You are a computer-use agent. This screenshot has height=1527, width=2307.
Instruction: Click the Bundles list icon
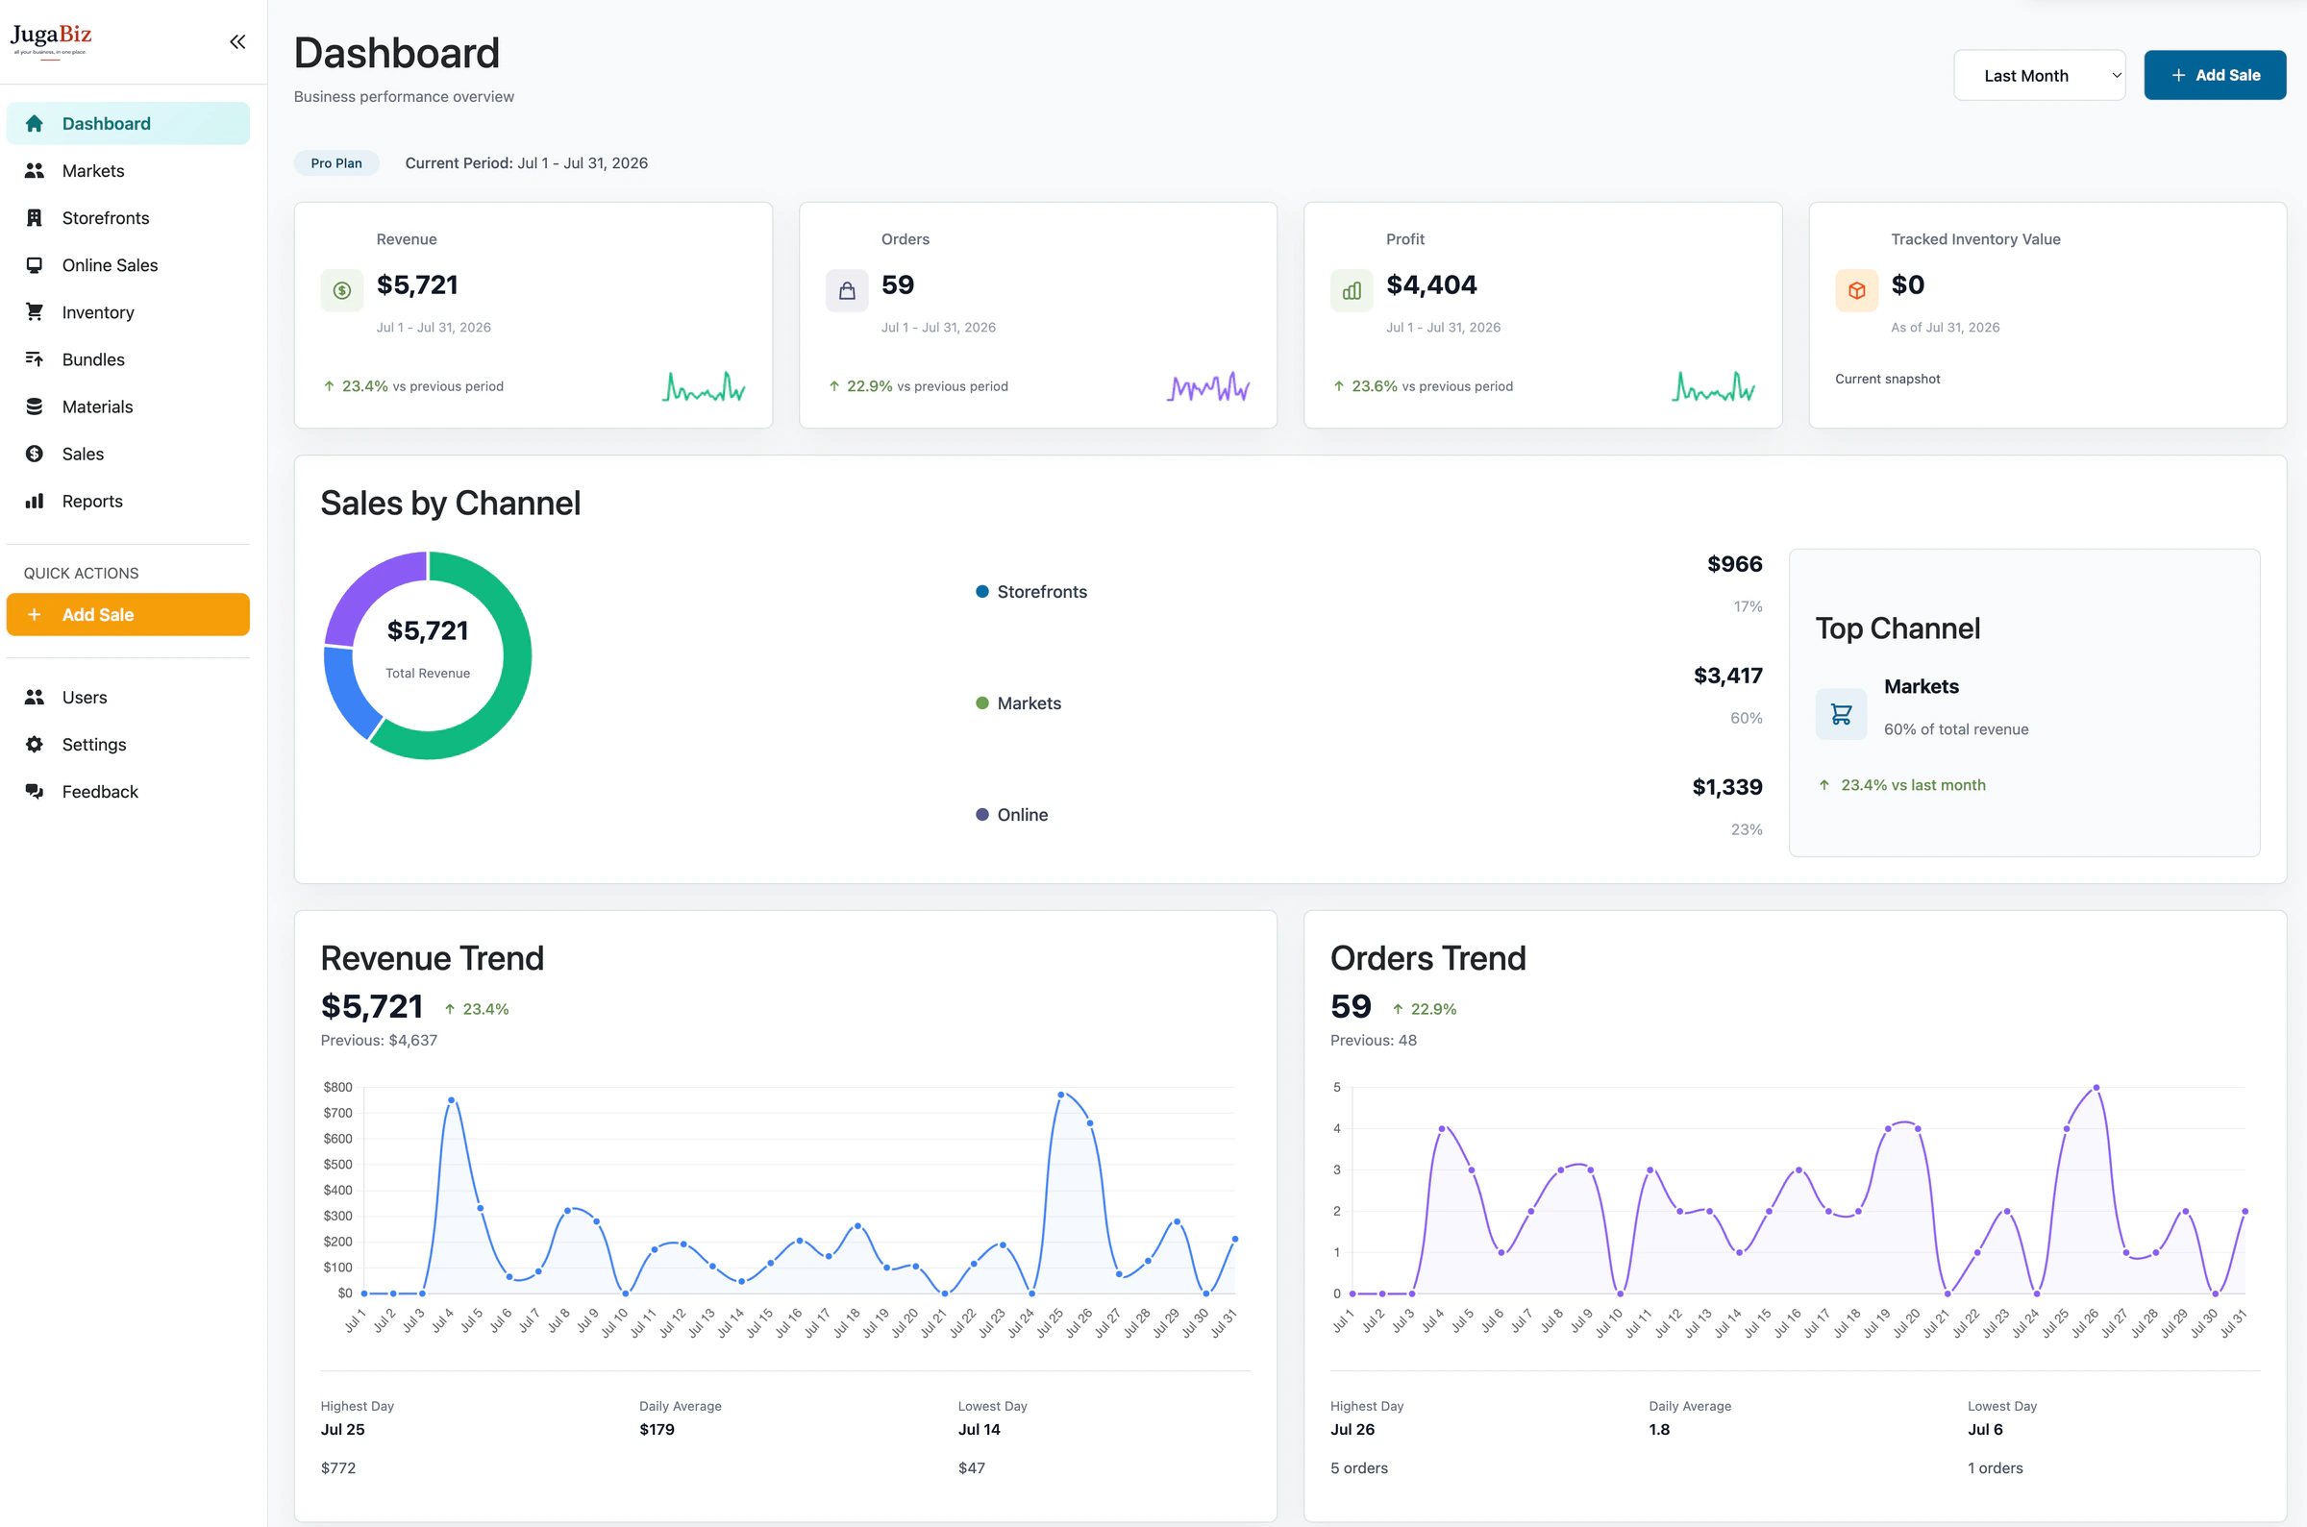click(34, 359)
